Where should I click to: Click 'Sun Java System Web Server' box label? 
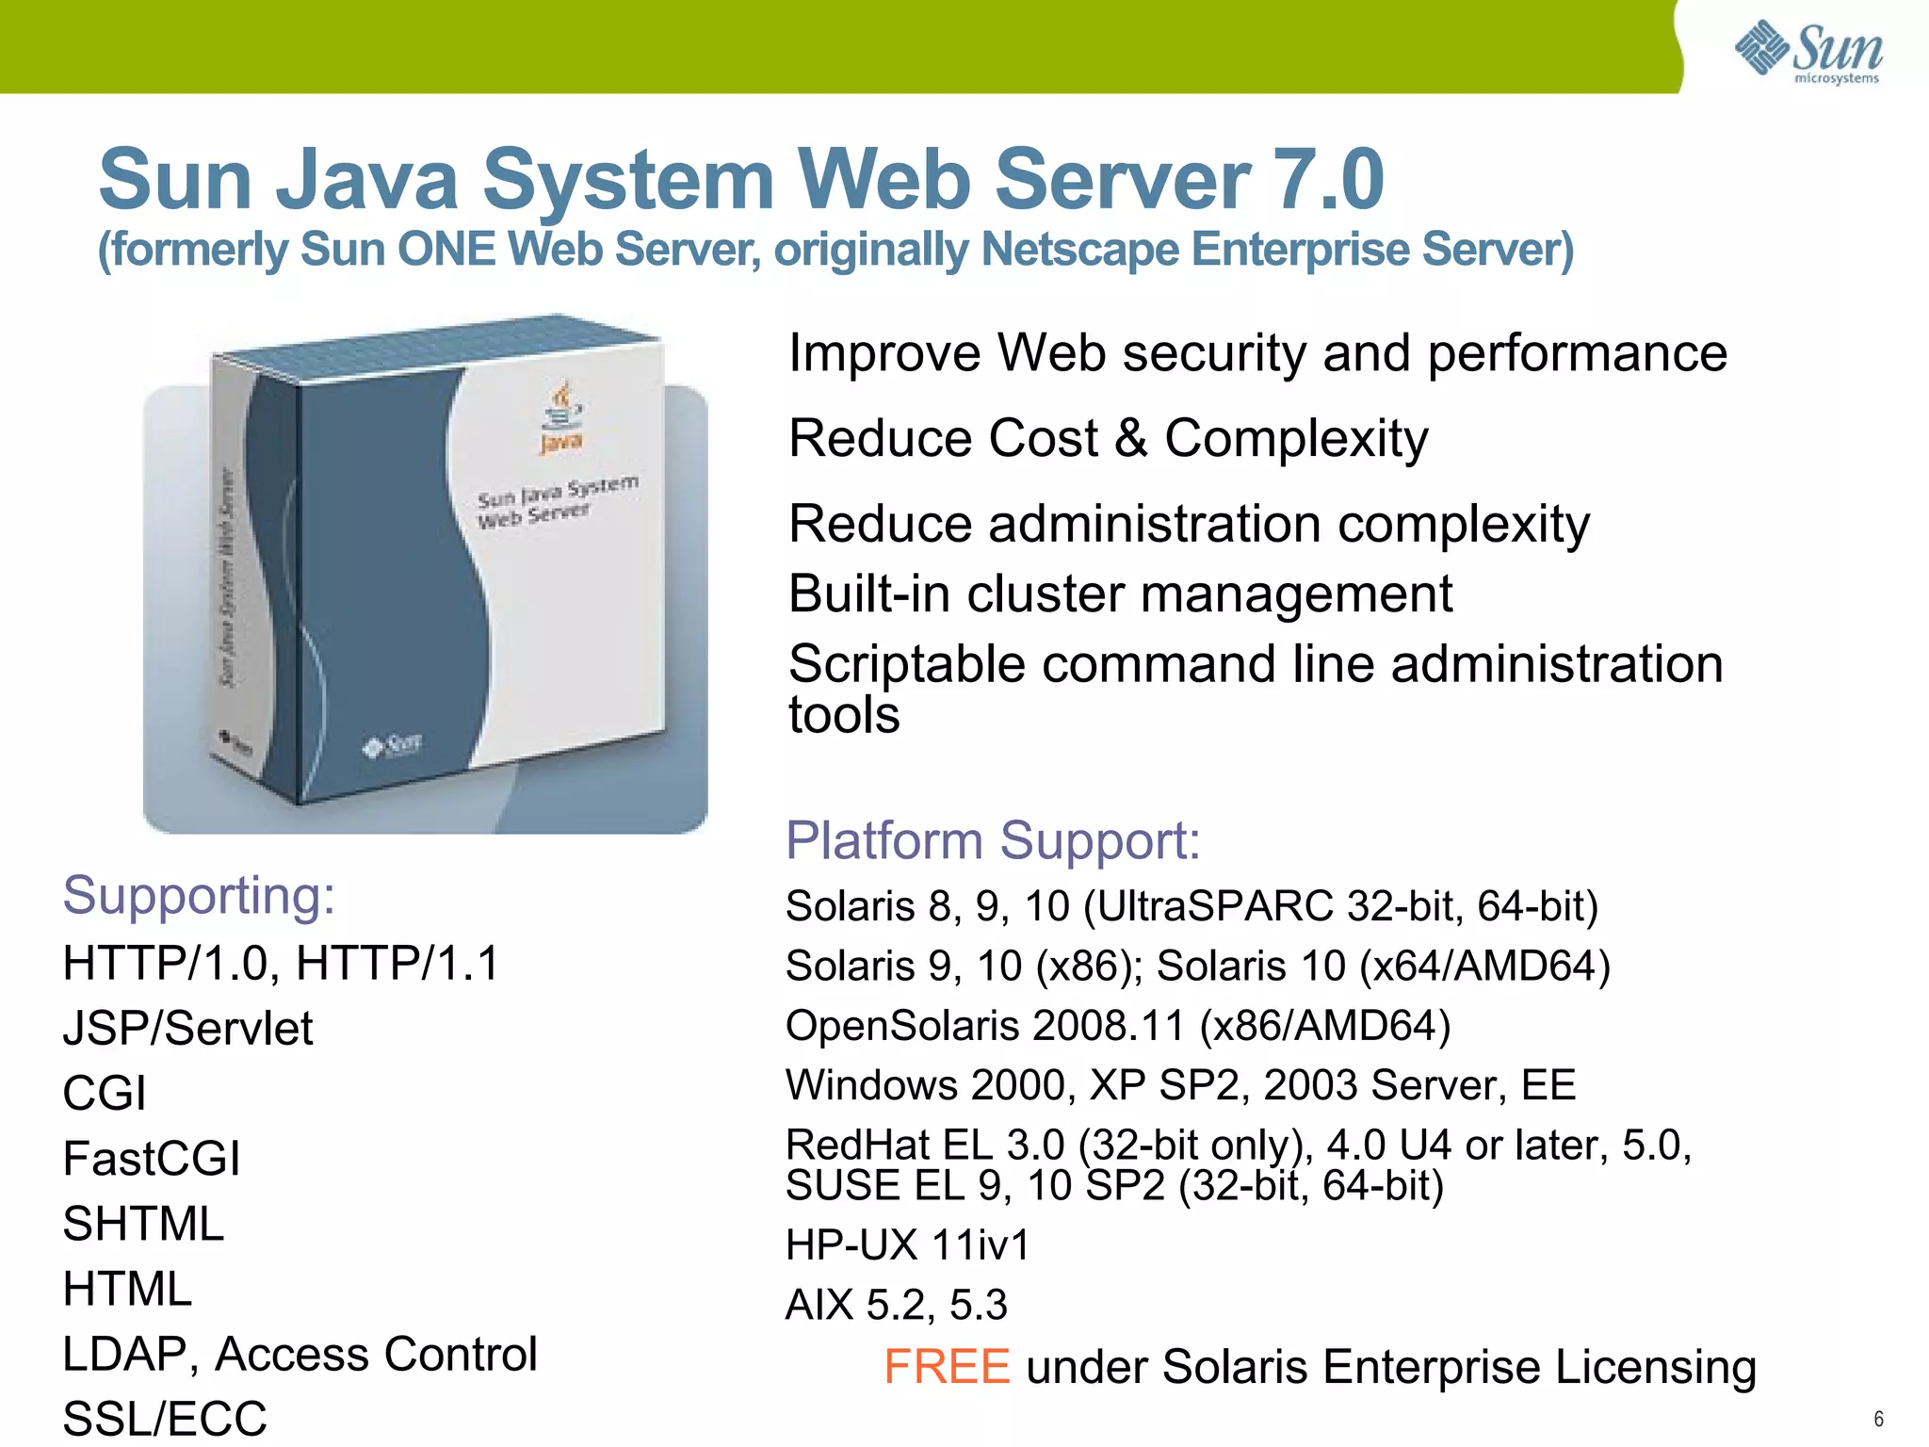[x=558, y=503]
